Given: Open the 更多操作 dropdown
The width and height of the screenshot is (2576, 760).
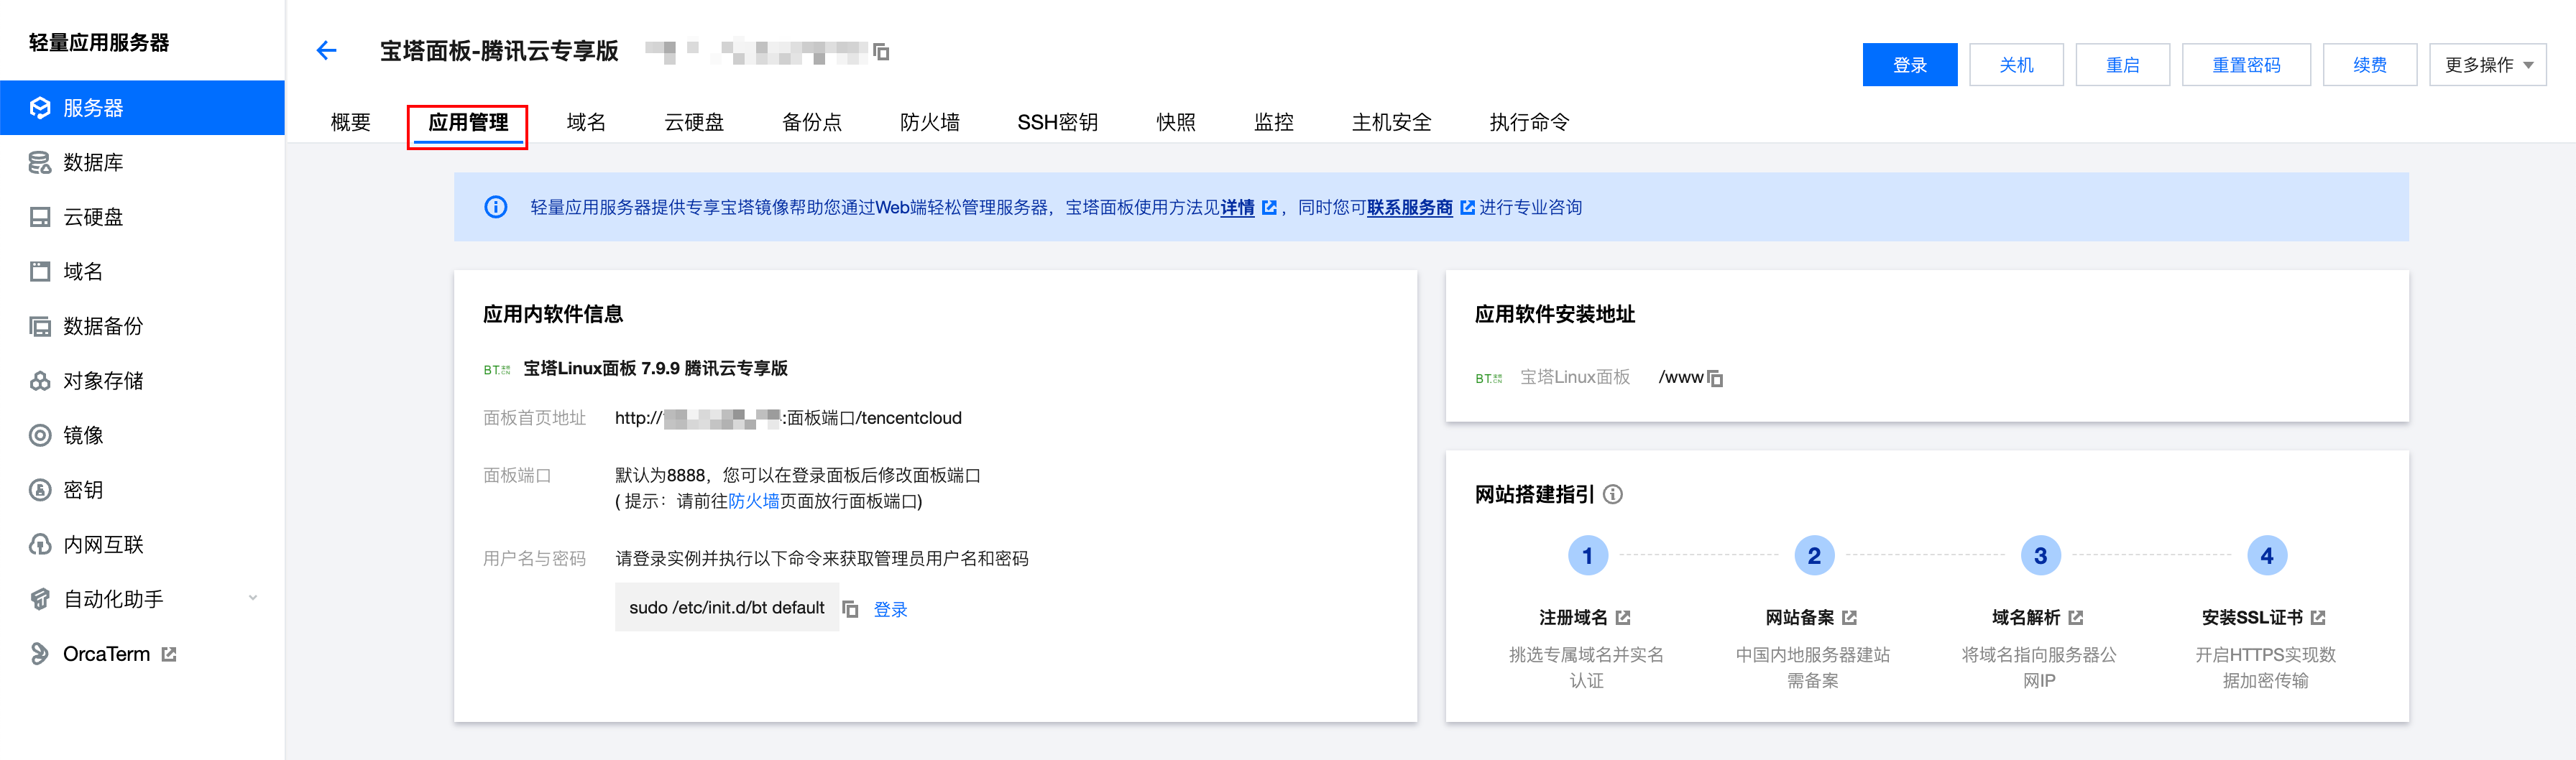Looking at the screenshot, I should coord(2487,65).
